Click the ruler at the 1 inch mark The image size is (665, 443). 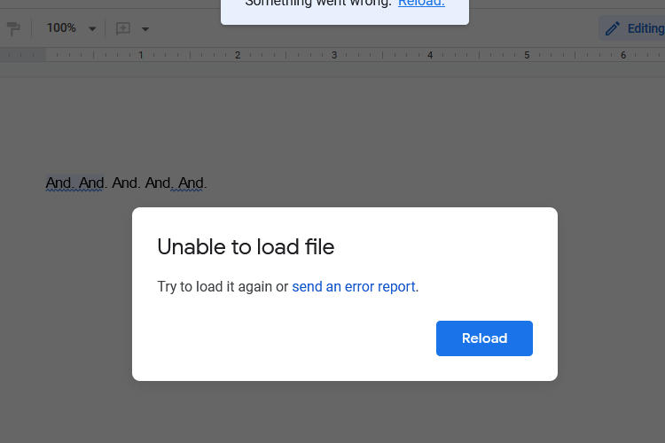pyautogui.click(x=141, y=55)
